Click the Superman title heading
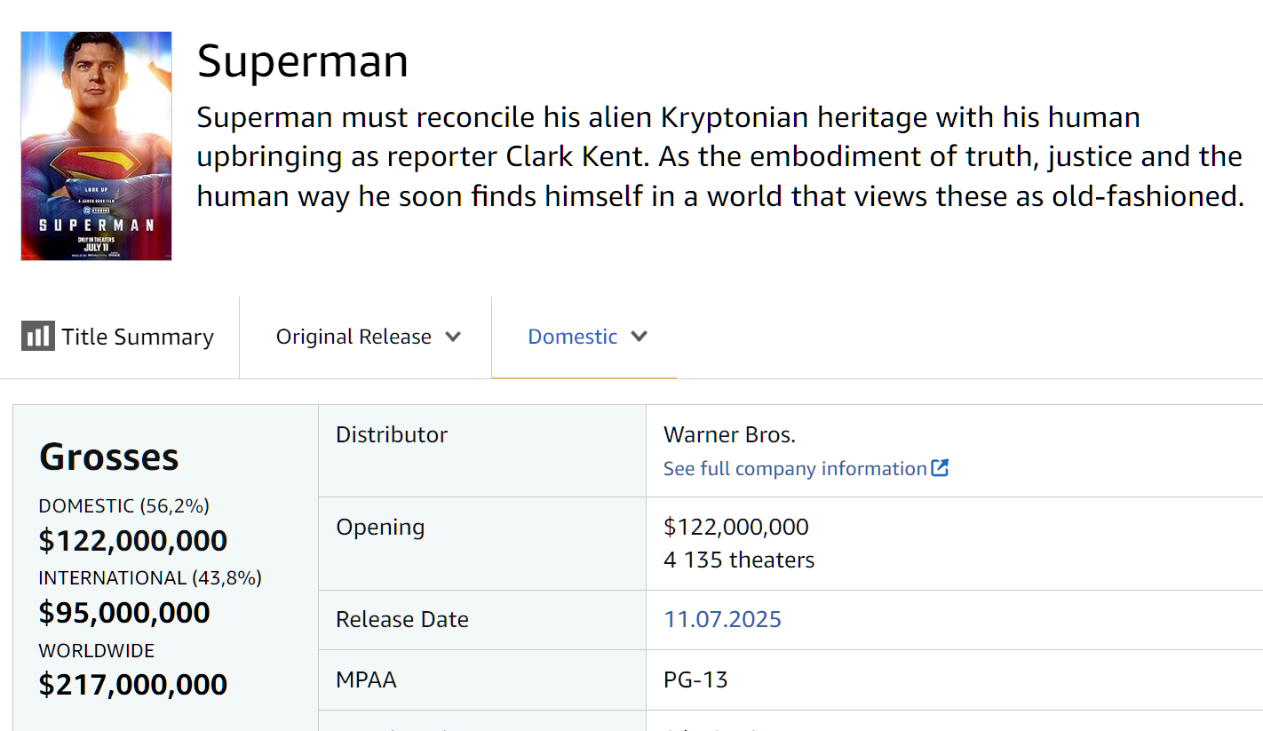 tap(303, 61)
